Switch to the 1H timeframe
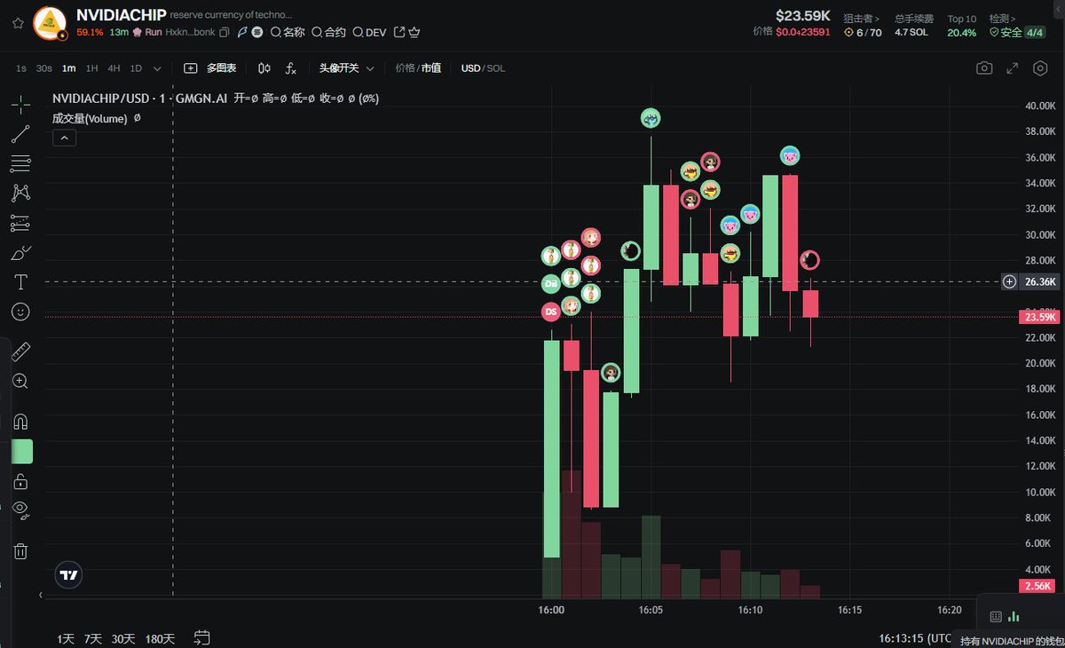This screenshot has width=1065, height=648. click(x=91, y=68)
